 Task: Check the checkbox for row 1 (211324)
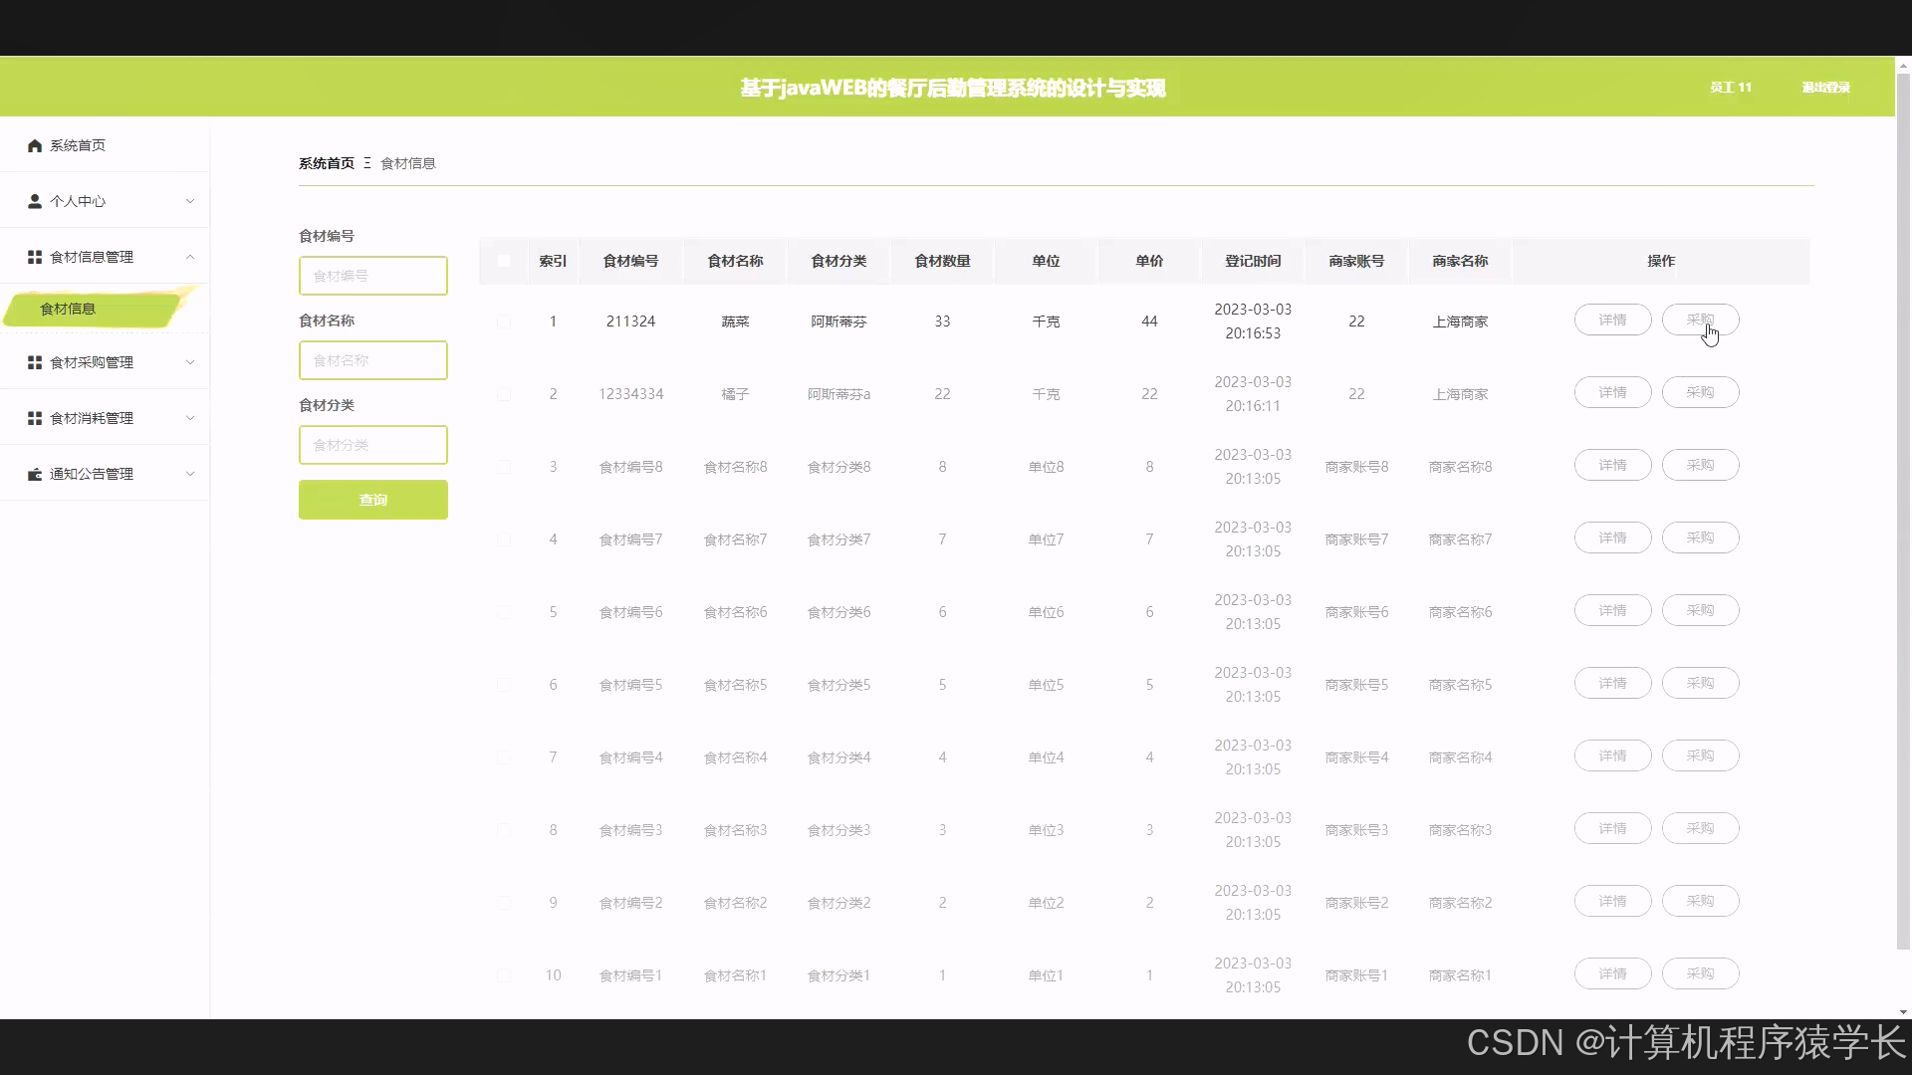[504, 322]
